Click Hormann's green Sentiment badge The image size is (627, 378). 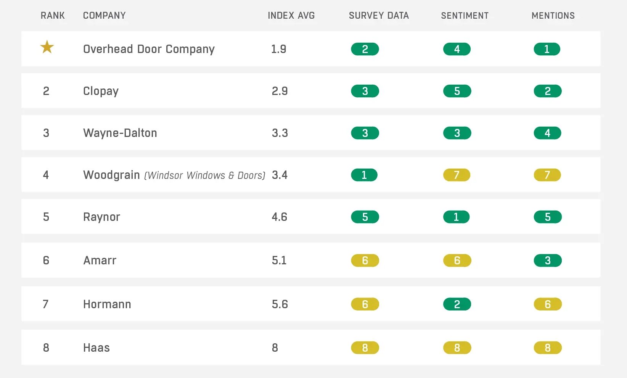coord(457,304)
